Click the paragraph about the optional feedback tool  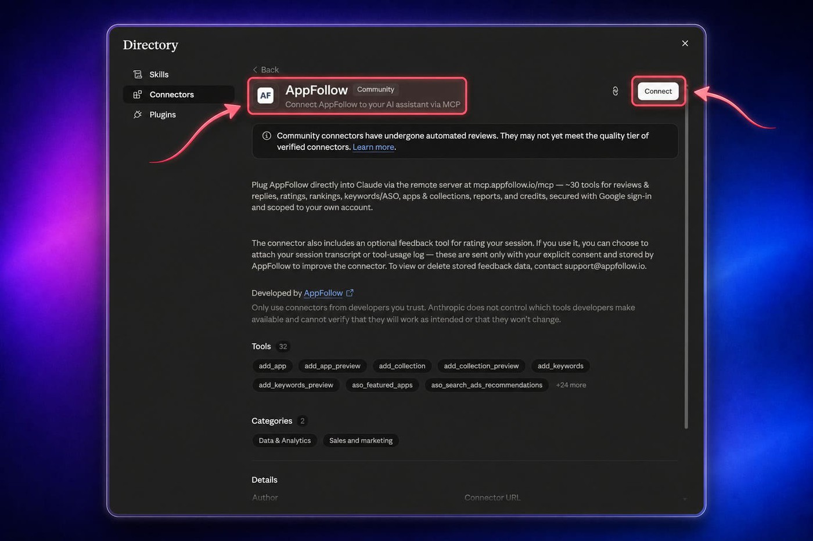(452, 255)
